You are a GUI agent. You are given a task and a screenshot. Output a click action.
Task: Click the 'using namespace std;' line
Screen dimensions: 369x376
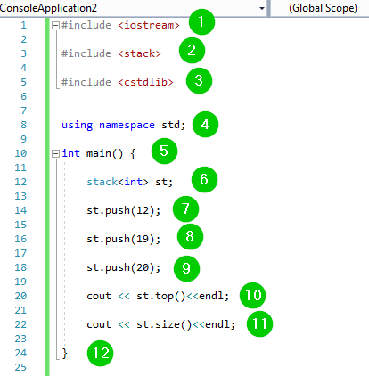(123, 125)
